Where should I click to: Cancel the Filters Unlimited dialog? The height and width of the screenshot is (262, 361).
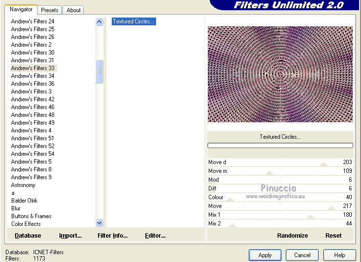[x=302, y=255]
